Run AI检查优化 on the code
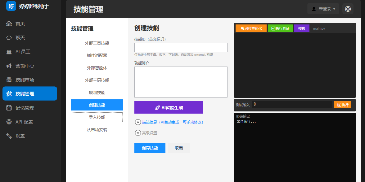Viewport: 365px width, 182px height. tap(251, 28)
